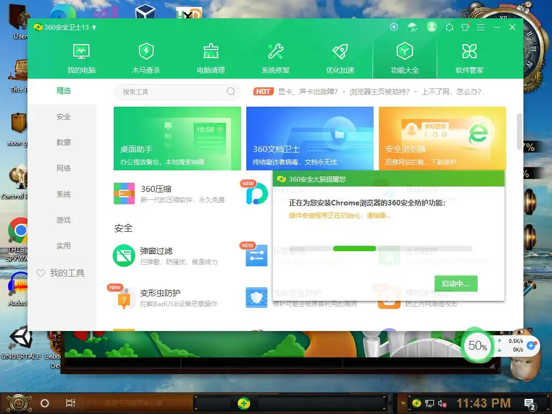Open the Windows Start button
The image size is (552, 414).
[19, 403]
